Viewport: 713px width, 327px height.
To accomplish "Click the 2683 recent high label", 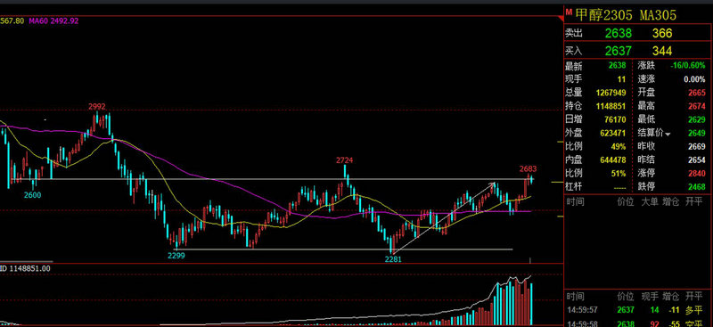I will [528, 169].
